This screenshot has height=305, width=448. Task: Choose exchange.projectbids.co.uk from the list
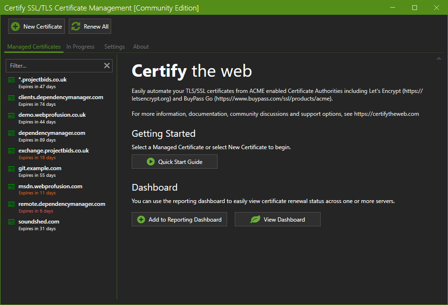[53, 151]
